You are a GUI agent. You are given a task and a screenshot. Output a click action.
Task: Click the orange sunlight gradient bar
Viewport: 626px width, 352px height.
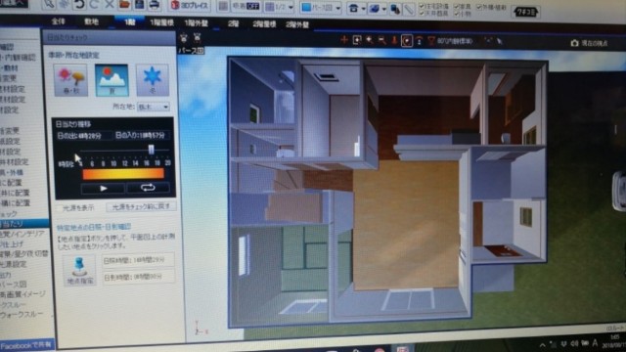(123, 174)
